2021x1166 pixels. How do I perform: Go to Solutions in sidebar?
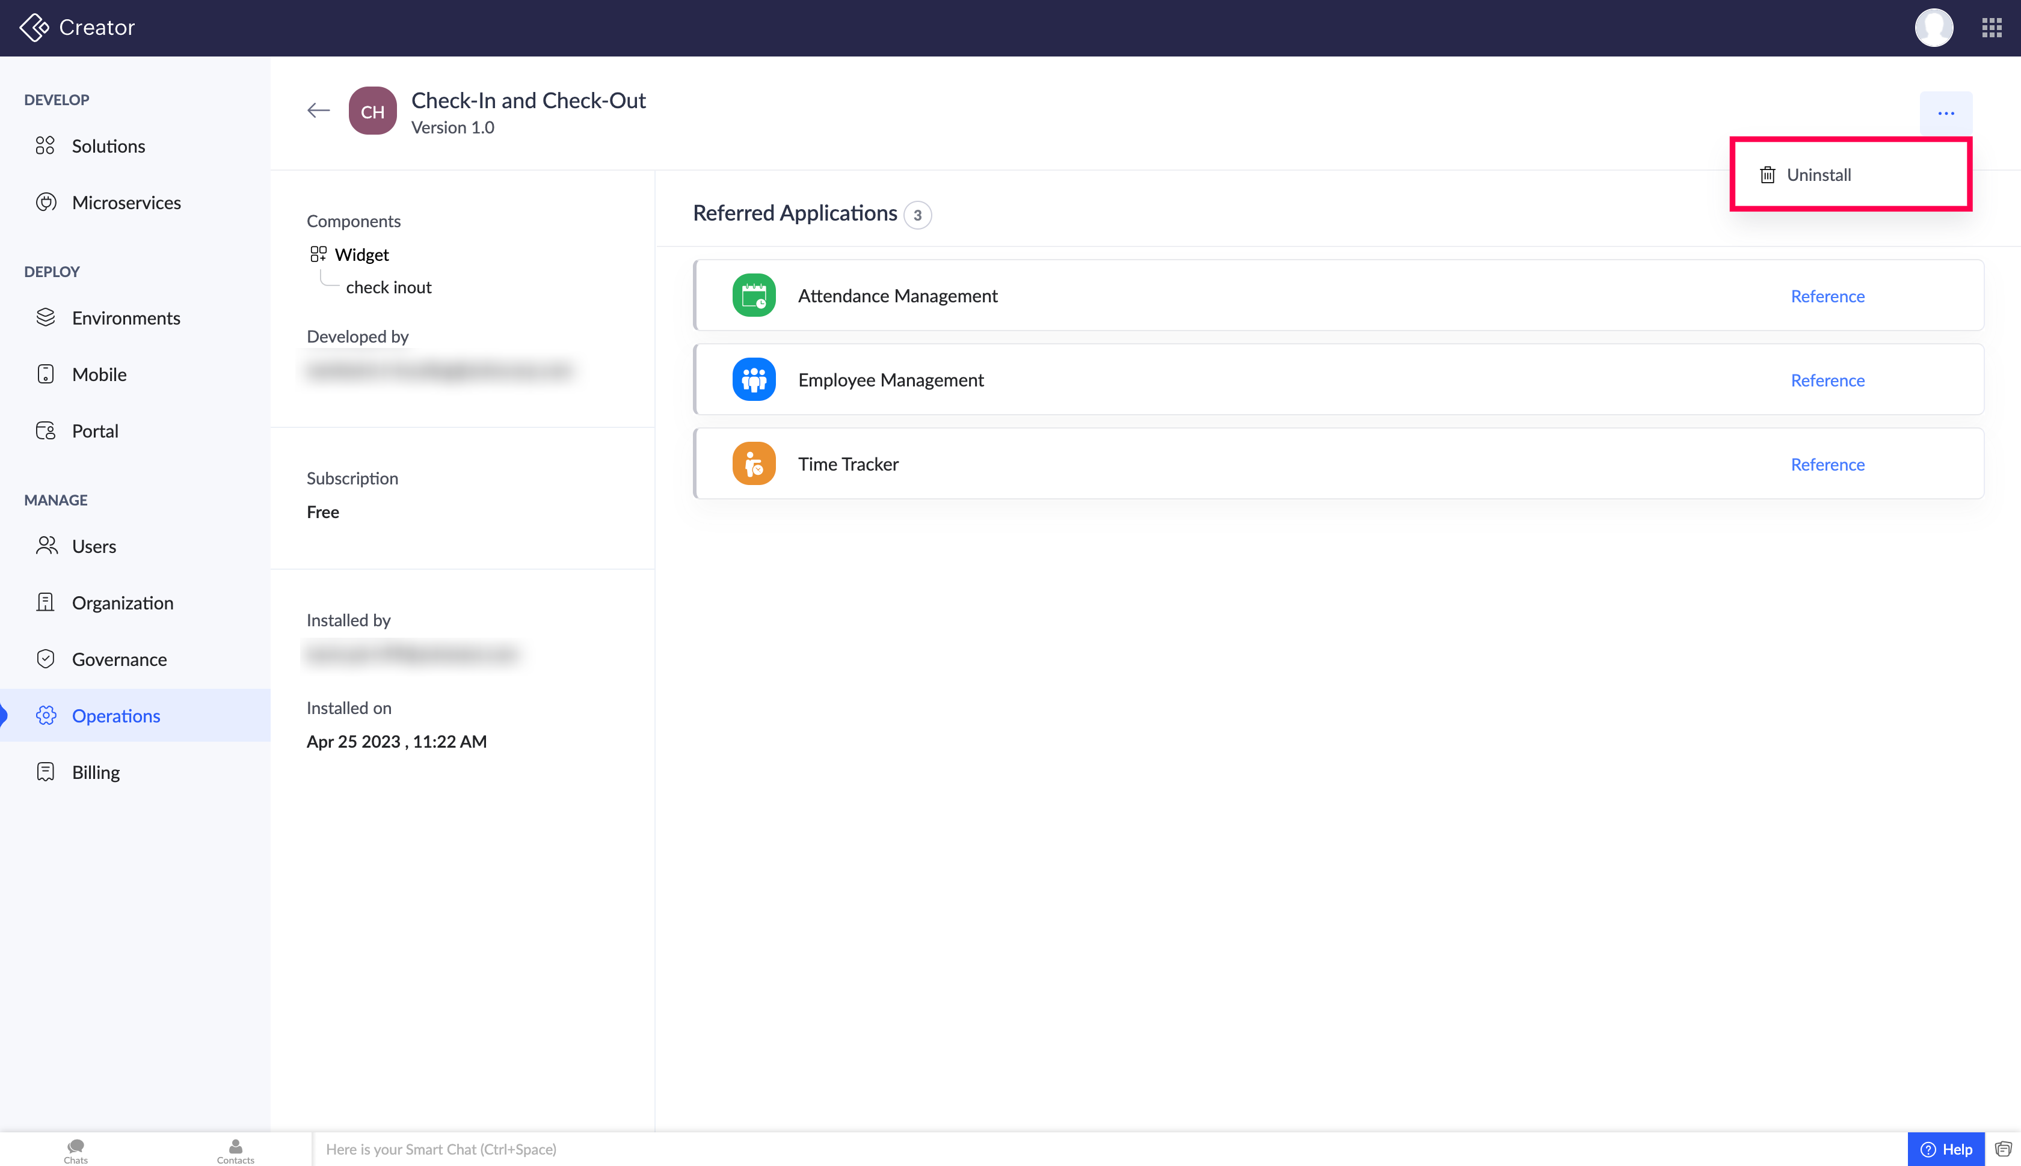108,145
